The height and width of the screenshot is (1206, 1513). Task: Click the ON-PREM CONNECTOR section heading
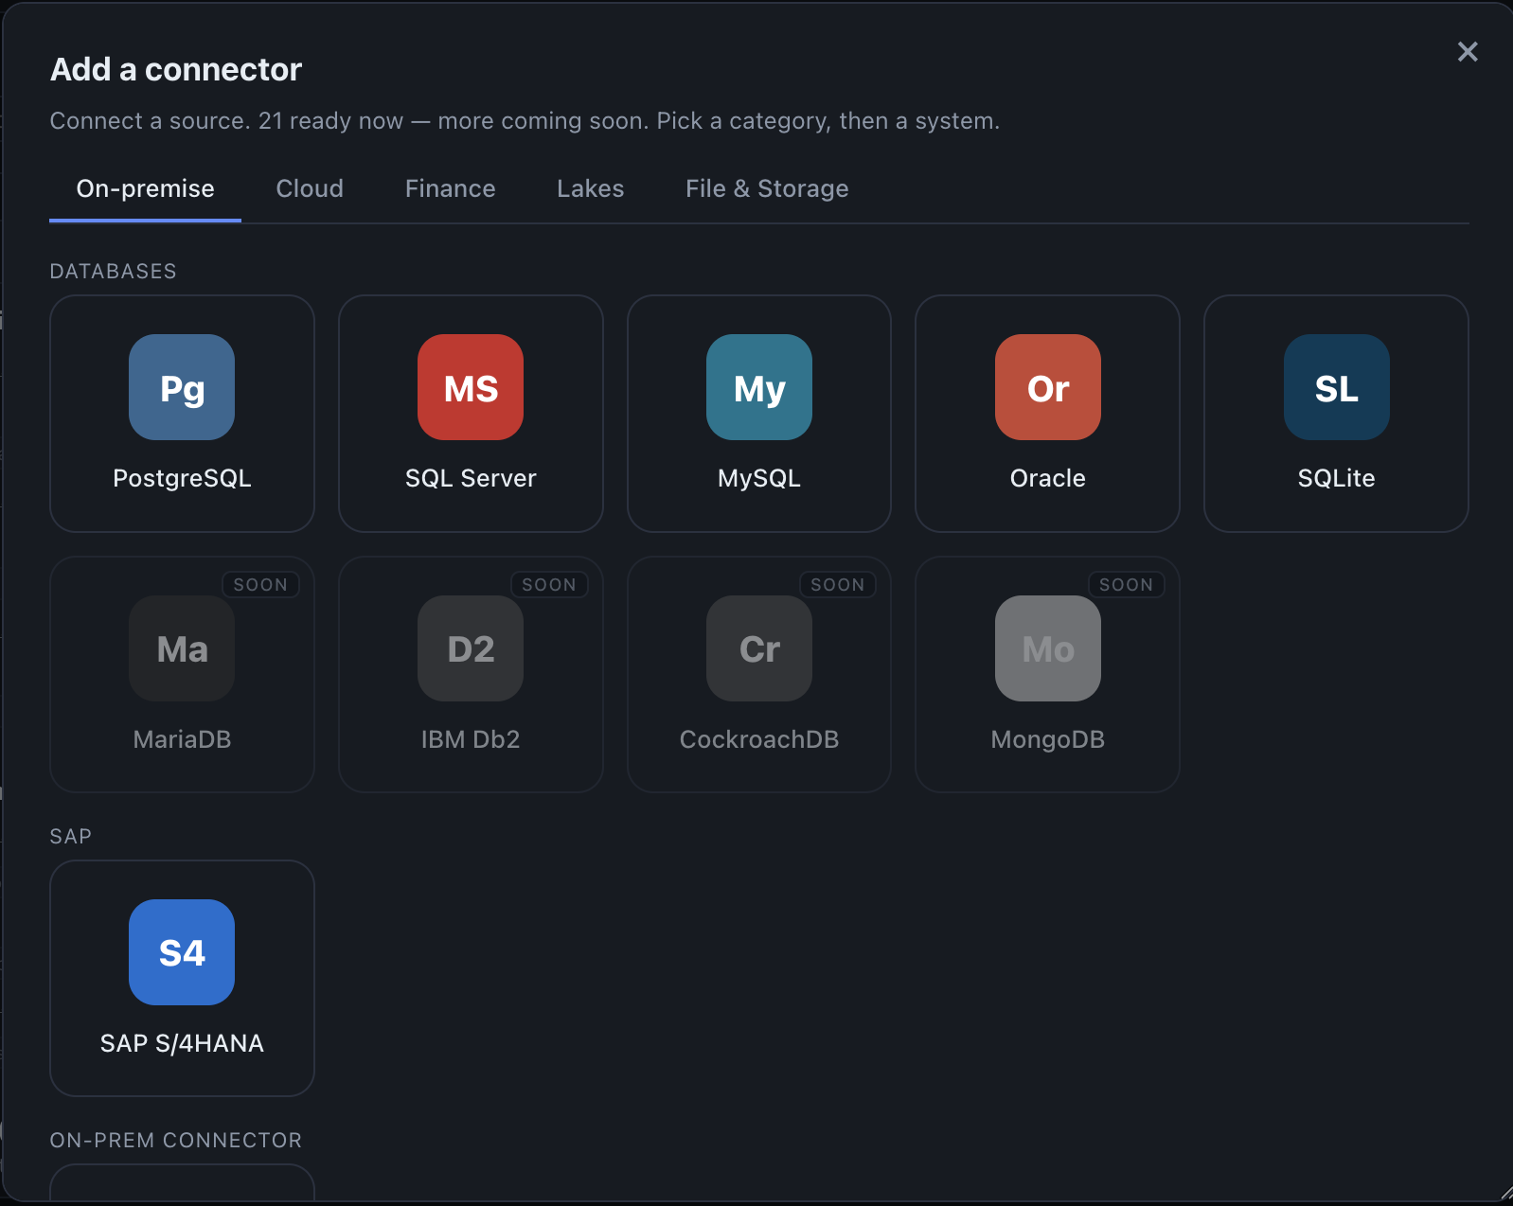176,1141
